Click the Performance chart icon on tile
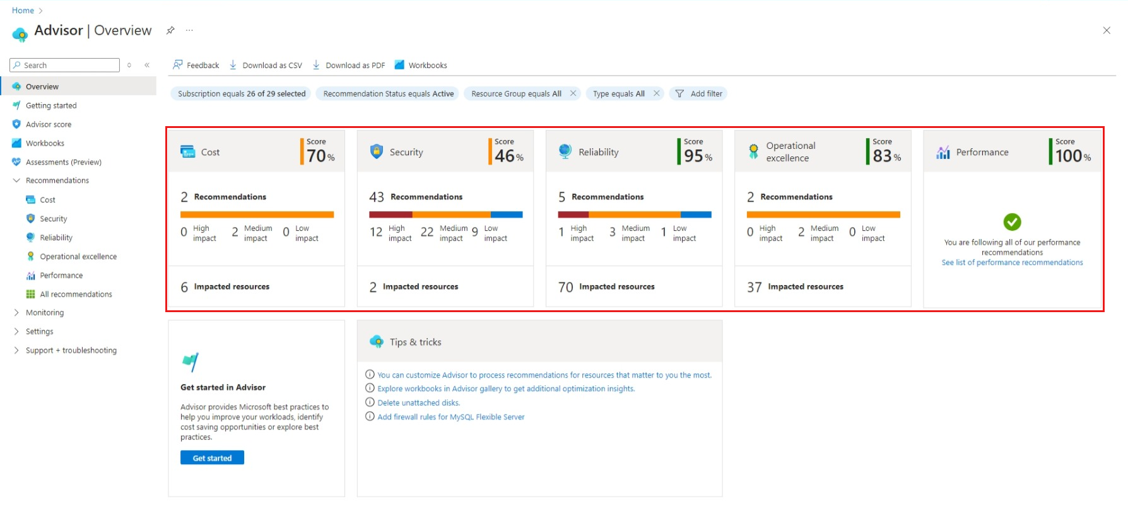 (943, 152)
